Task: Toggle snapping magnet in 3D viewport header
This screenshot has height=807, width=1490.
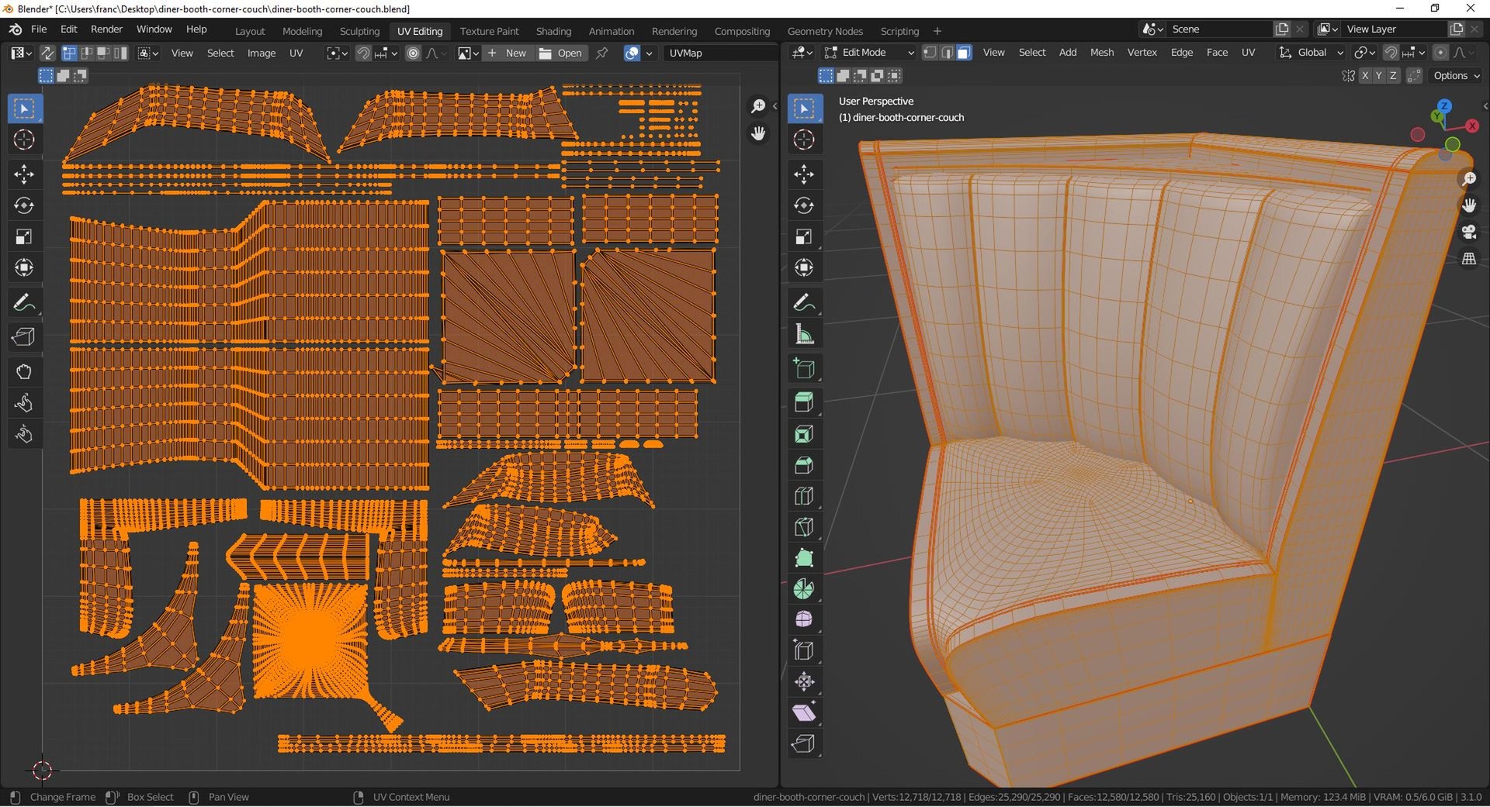Action: (x=1391, y=52)
